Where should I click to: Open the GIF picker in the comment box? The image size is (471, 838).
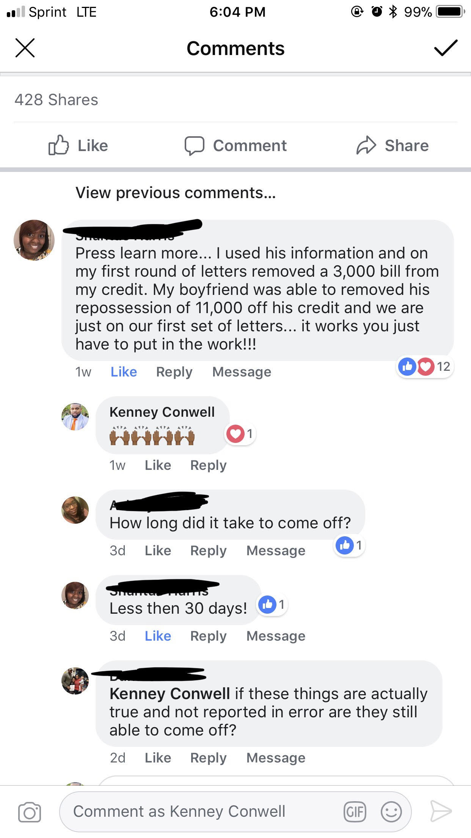(355, 812)
